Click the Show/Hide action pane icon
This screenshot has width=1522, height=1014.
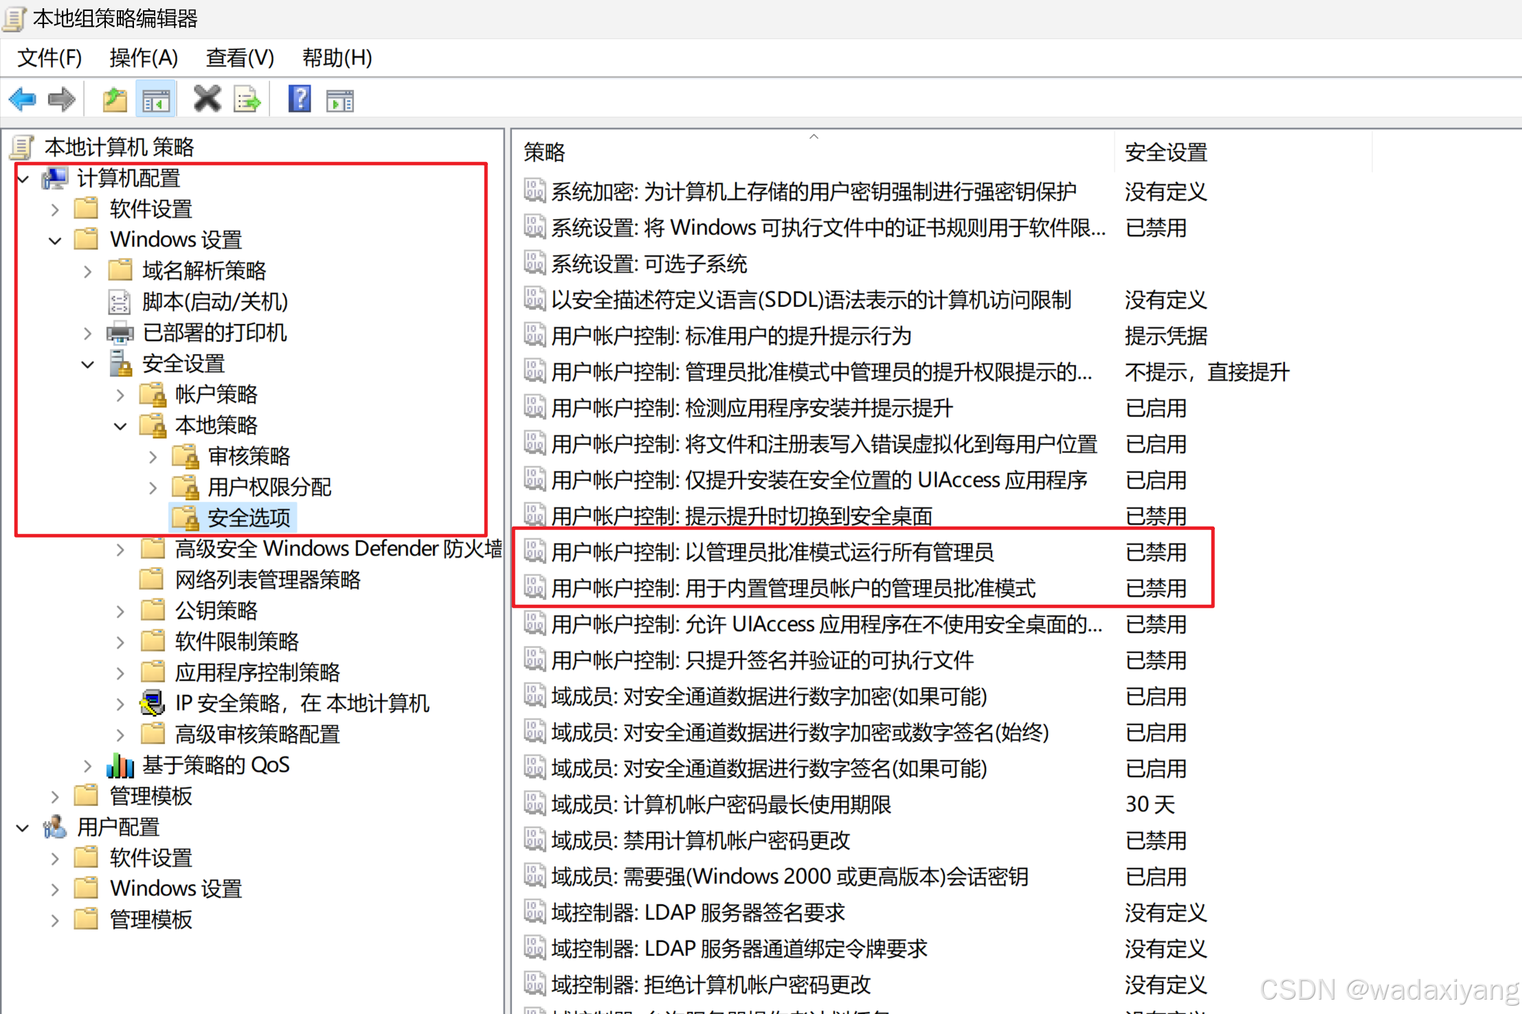tap(339, 101)
